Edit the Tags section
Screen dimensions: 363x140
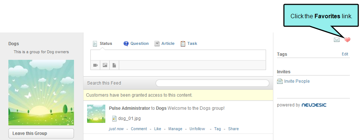pos(345,54)
